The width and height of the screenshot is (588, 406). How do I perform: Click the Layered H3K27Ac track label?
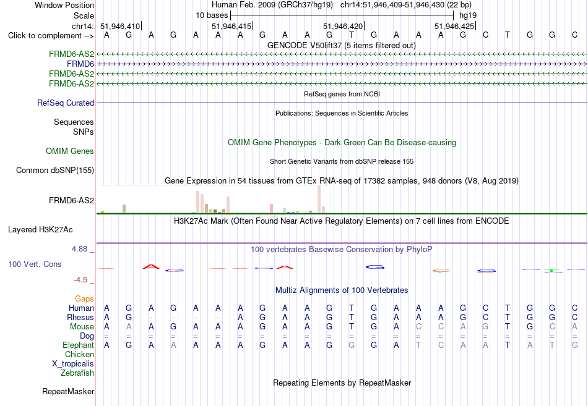(x=40, y=230)
